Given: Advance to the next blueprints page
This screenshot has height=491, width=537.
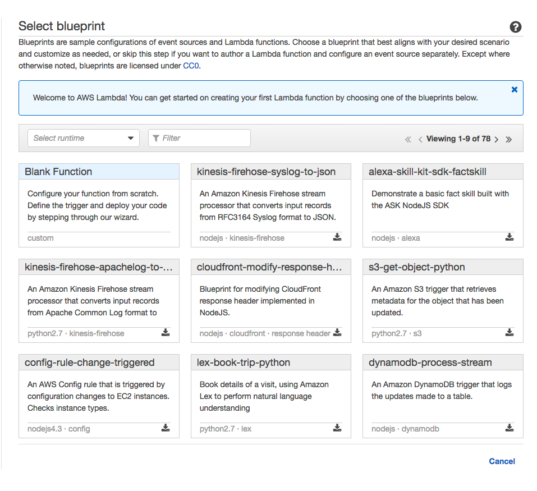Looking at the screenshot, I should [496, 139].
